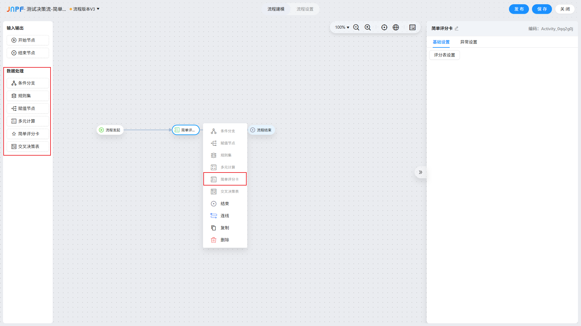Select 连线 in the context menu
Screen dimensions: 581x326
pos(225,216)
